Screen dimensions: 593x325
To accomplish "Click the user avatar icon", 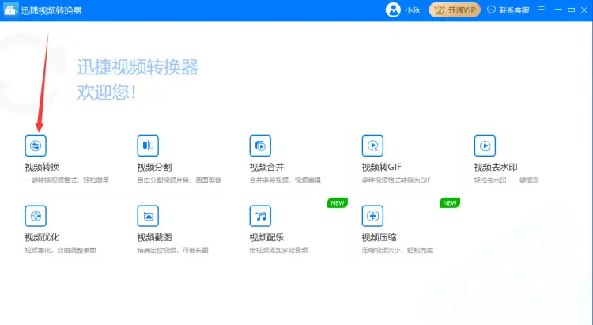I will (393, 10).
